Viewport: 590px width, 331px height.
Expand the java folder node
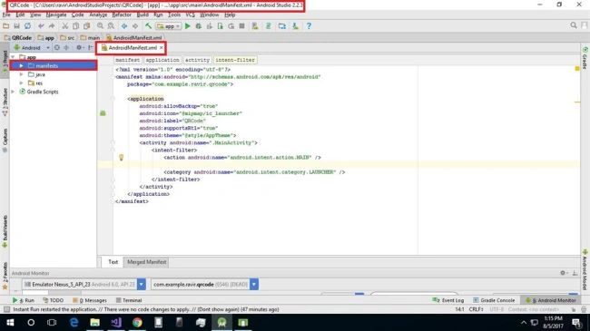pos(21,74)
